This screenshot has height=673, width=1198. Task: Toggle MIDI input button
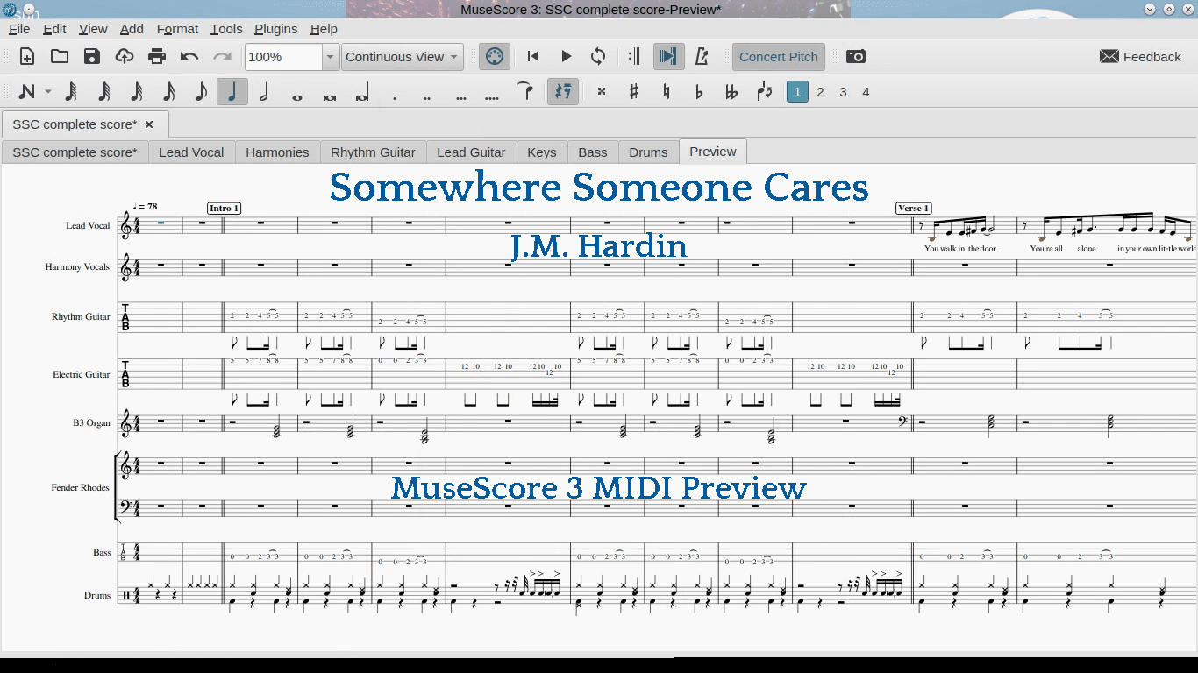point(495,57)
